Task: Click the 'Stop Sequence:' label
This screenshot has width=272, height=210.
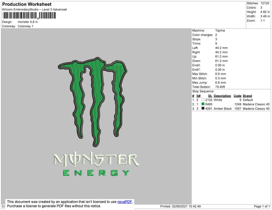Action: [203, 91]
